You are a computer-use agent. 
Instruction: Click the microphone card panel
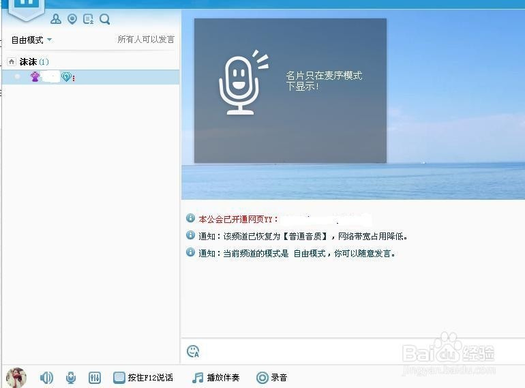tap(290, 91)
